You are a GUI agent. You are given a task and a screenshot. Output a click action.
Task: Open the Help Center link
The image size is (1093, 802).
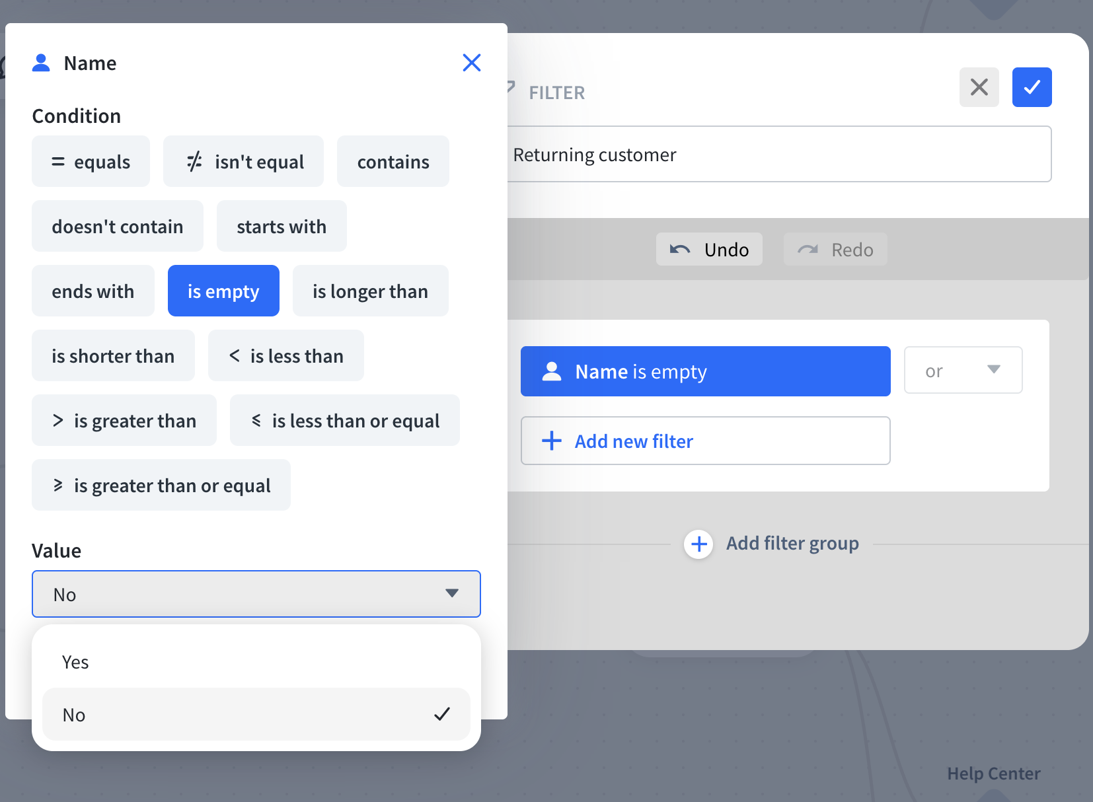tap(993, 774)
